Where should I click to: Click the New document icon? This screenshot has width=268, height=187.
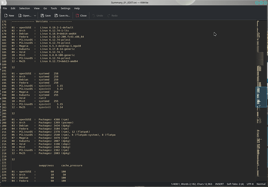point(6,15)
